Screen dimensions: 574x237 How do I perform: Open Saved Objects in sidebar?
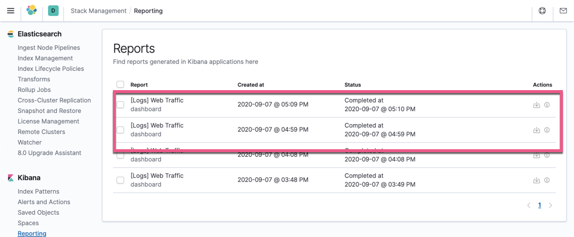point(38,212)
